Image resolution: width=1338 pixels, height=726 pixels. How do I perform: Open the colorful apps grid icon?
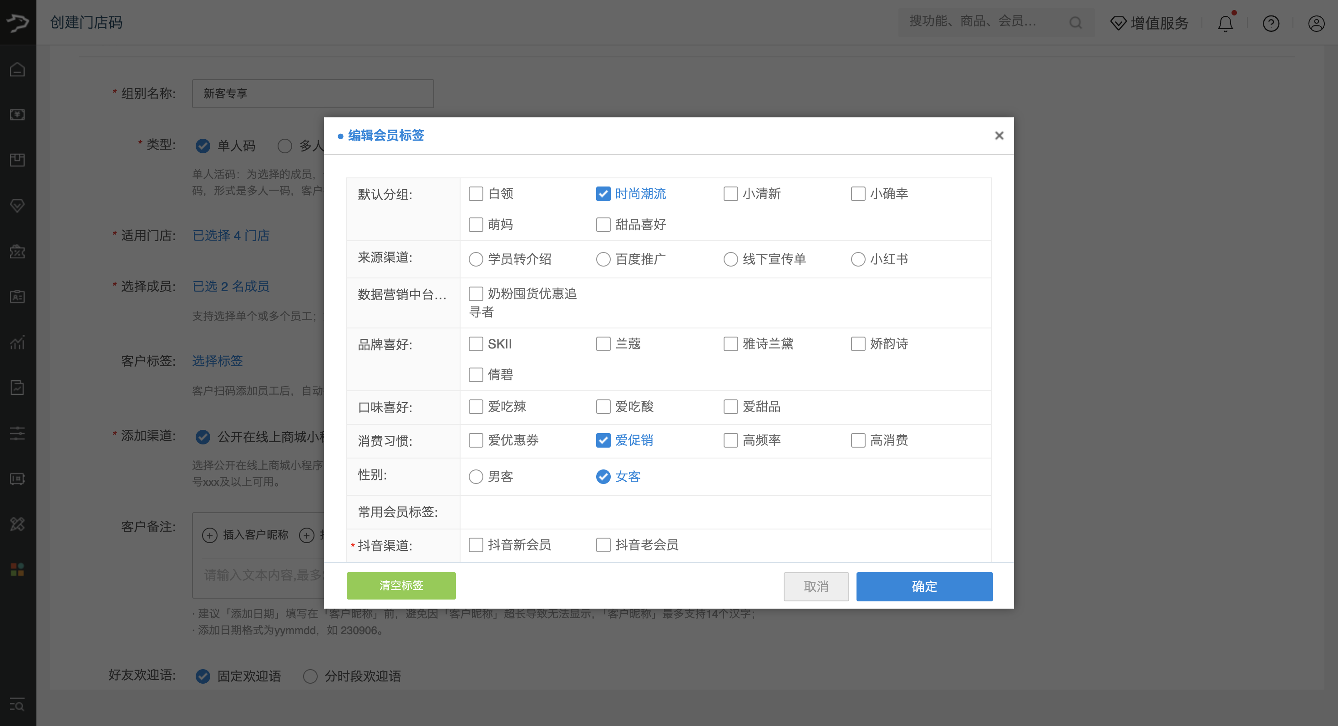point(17,570)
